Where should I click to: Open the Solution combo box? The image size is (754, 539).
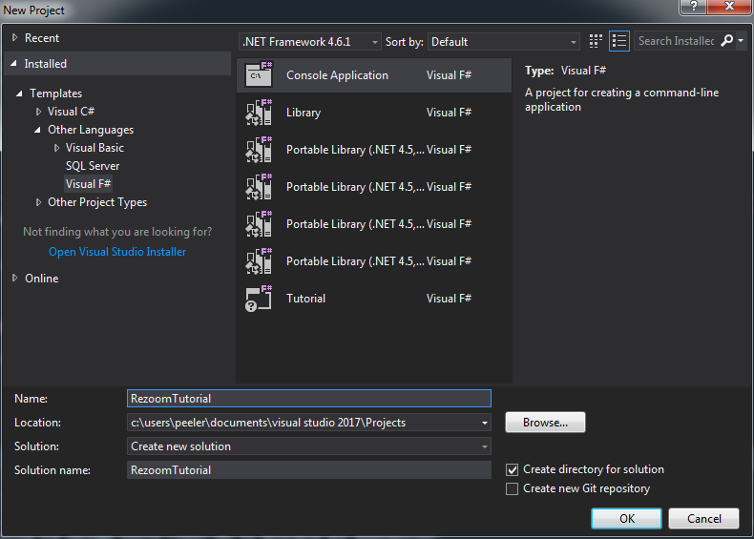310,446
